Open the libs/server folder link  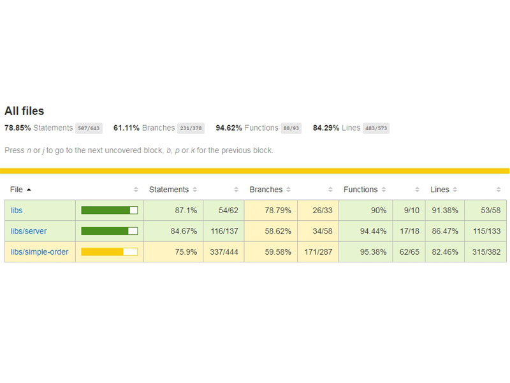29,231
